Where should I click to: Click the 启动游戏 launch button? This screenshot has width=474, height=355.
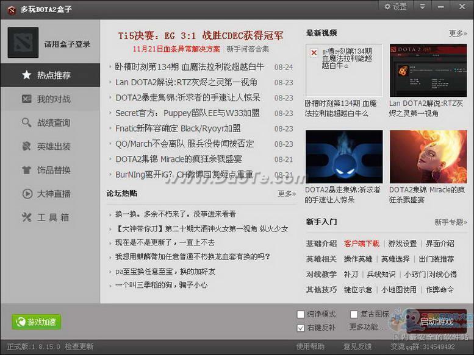point(437,322)
